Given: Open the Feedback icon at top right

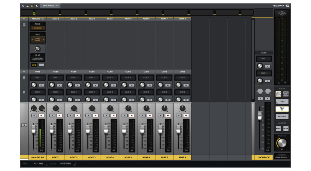Looking at the screenshot, I should coord(287,6).
